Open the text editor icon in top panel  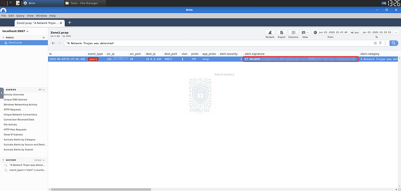point(18,3)
